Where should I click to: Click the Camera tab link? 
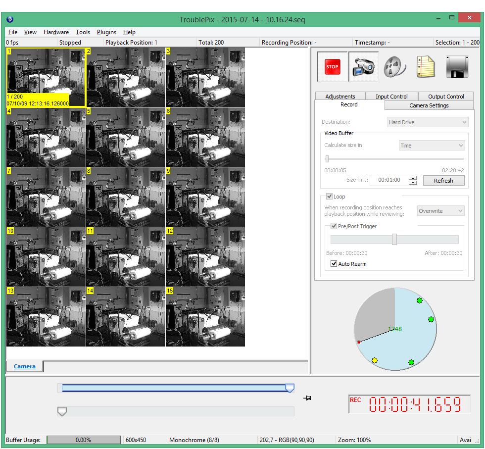(24, 366)
